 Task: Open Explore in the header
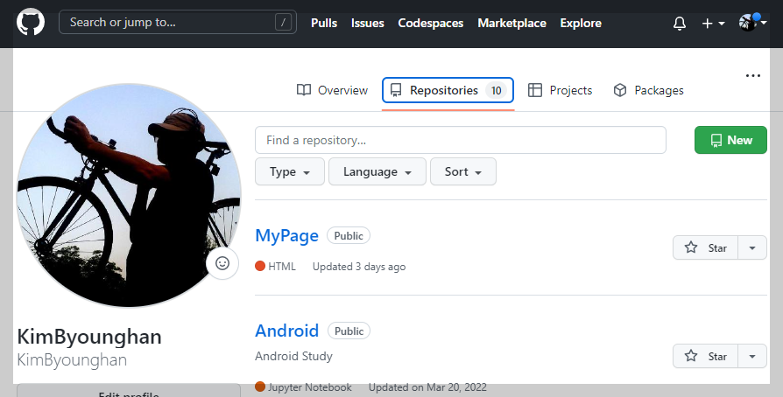[581, 23]
